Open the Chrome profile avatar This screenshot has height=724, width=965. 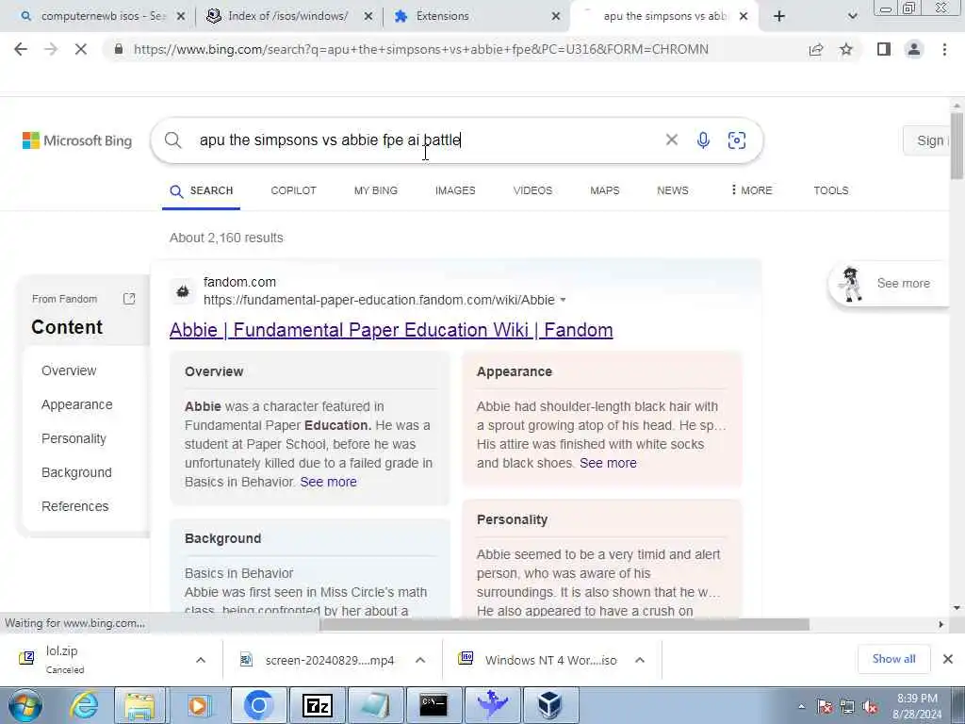click(x=914, y=49)
